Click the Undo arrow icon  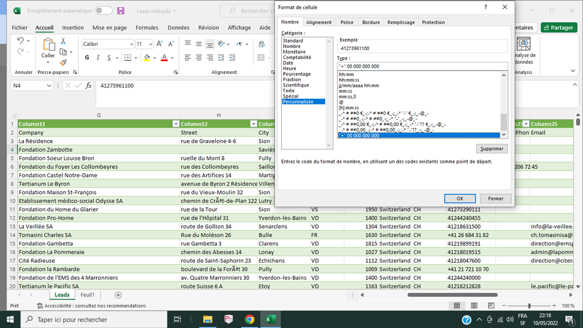click(x=20, y=41)
